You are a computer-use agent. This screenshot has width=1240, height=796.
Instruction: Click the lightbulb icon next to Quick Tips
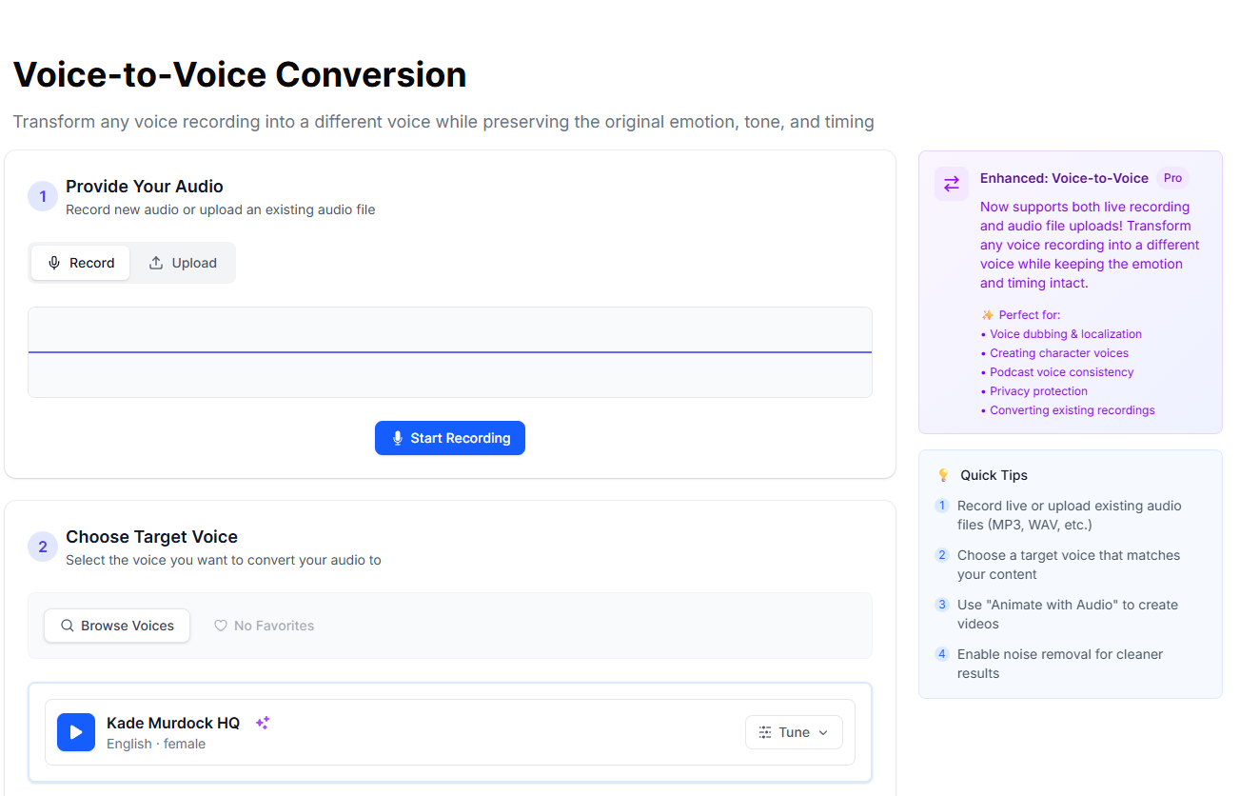click(x=943, y=475)
